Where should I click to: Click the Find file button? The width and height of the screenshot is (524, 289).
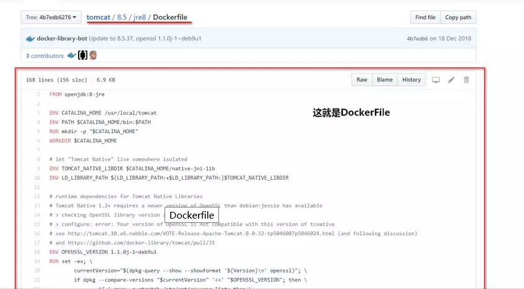click(x=425, y=17)
